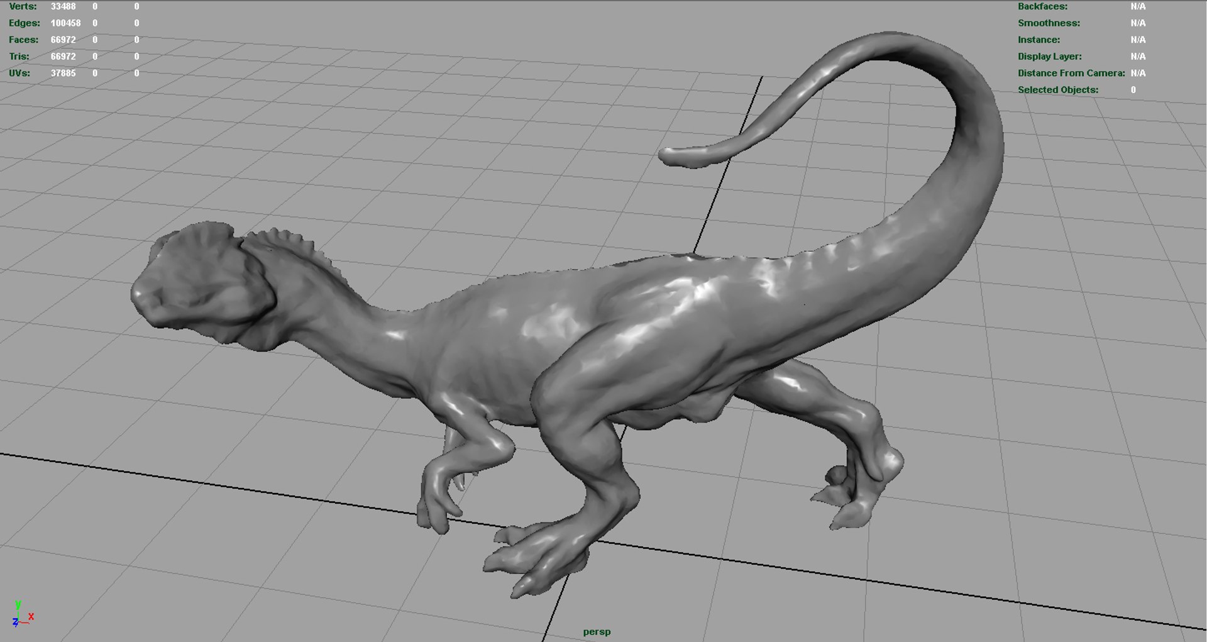Click the Tris label in the heads-up display
The image size is (1207, 642).
pyautogui.click(x=19, y=57)
